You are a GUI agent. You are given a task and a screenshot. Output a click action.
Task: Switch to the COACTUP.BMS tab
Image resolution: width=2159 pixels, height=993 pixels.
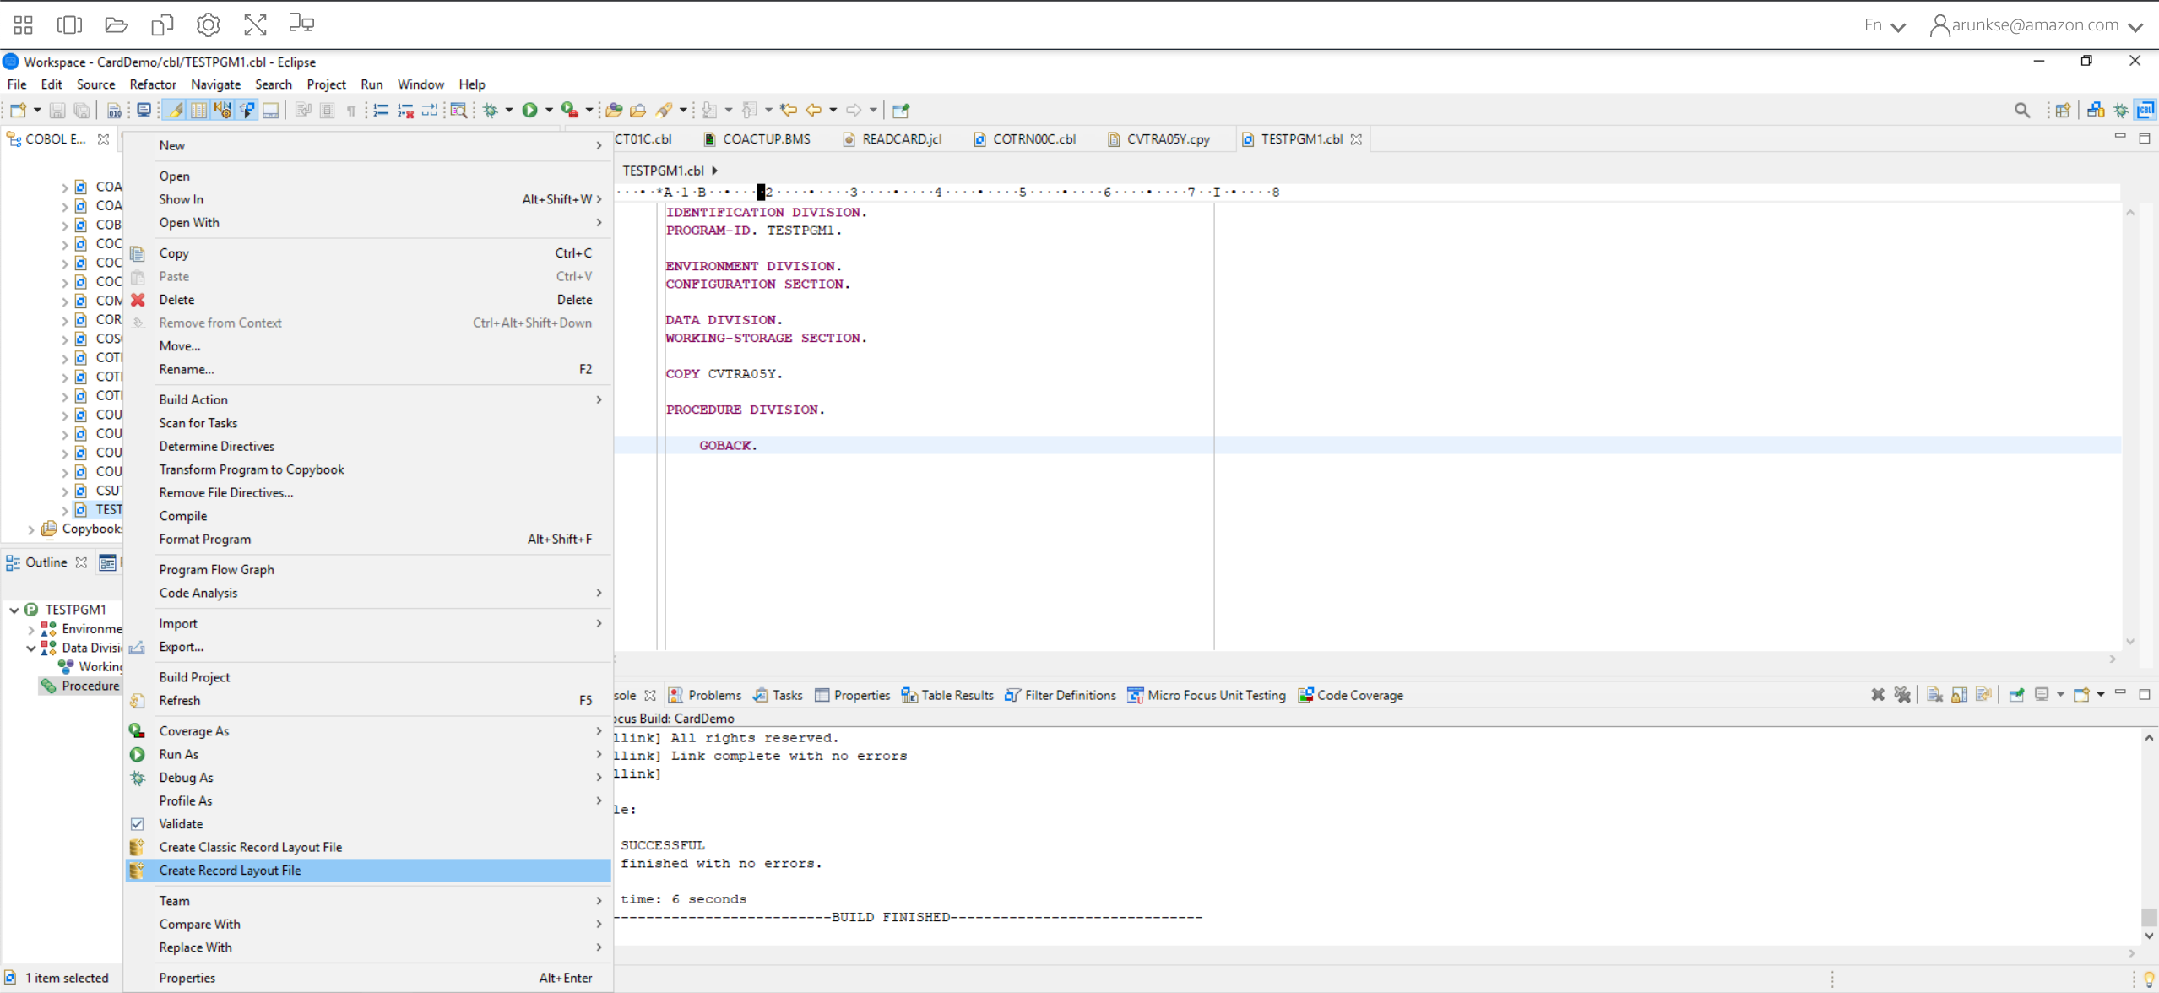(x=764, y=138)
